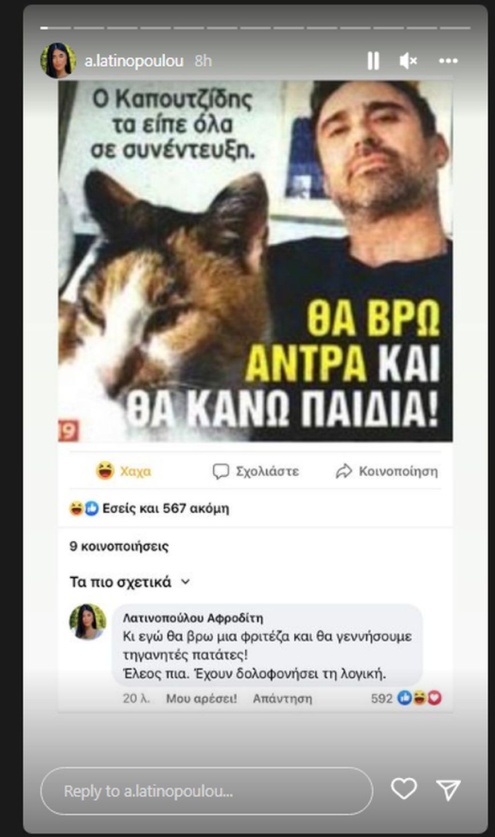This screenshot has height=837, width=495.
Task: Click the Κοινοποίηση share arrow icon
Action: click(x=344, y=472)
